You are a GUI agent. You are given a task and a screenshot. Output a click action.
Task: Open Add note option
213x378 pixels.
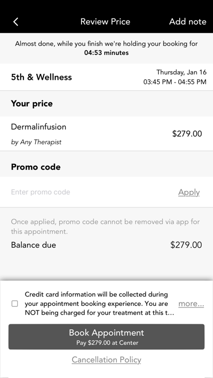[x=187, y=22]
